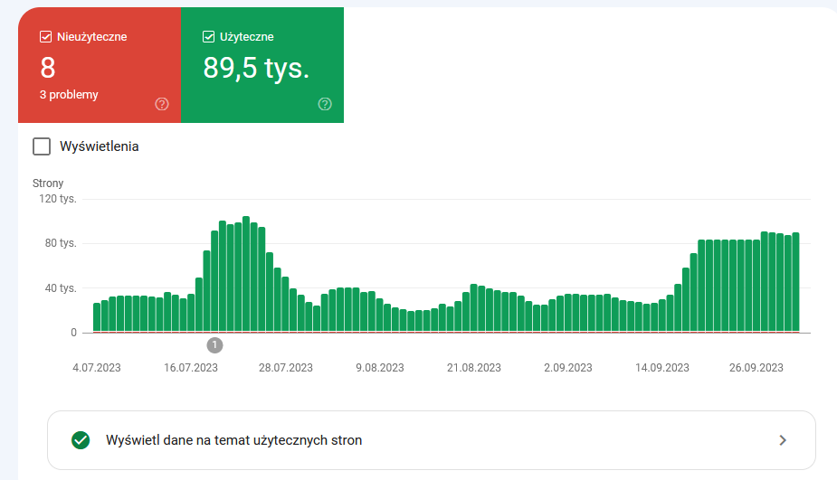Click the last bar at chart's right end
Image resolution: width=837 pixels, height=480 pixels.
[796, 282]
